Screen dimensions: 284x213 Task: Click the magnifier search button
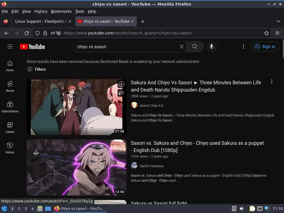[x=195, y=47]
